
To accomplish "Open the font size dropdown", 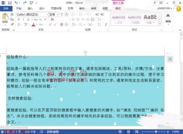I will (57, 15).
